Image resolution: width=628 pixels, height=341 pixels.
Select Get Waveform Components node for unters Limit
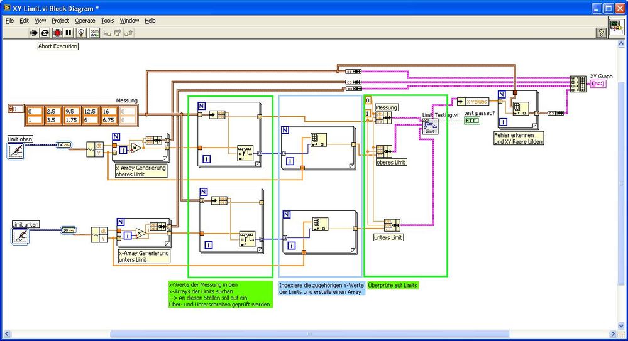(x=99, y=234)
